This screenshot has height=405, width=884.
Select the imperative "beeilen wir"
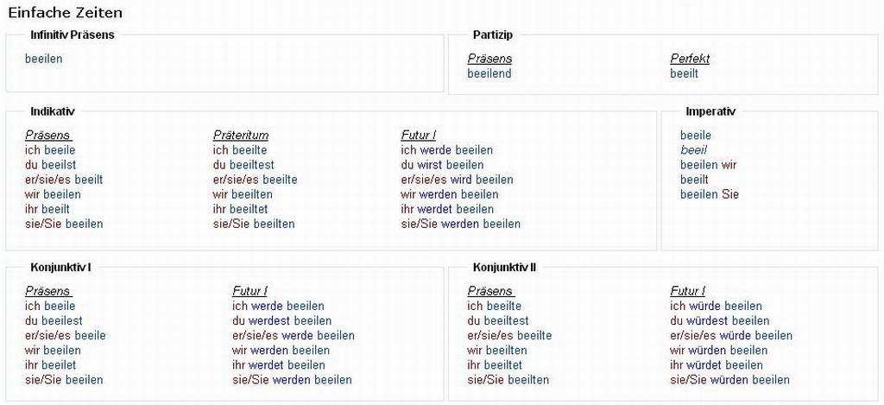709,165
